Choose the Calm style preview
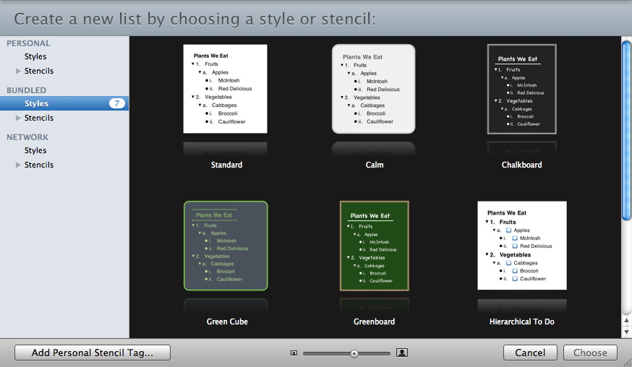The height and width of the screenshot is (367, 632). tap(373, 89)
